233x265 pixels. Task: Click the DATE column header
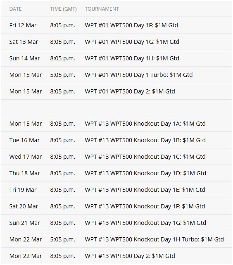(x=15, y=9)
